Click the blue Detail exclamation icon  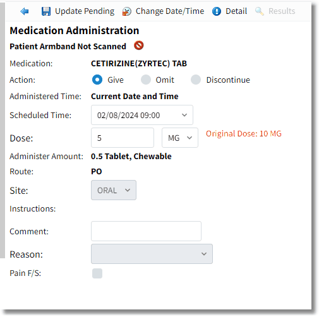point(217,11)
